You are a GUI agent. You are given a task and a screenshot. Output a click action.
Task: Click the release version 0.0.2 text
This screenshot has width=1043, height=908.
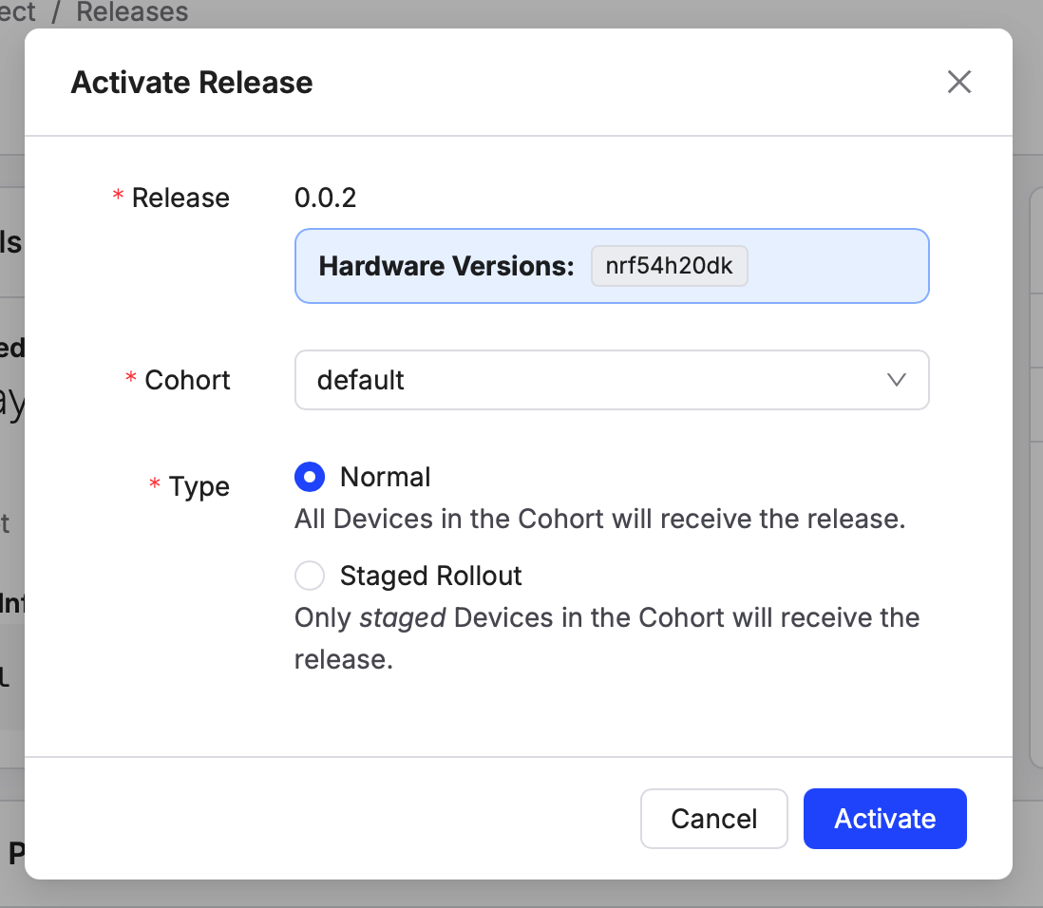(325, 198)
